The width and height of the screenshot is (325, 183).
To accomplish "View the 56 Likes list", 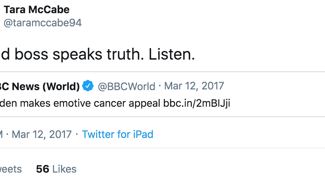I will click(56, 169).
